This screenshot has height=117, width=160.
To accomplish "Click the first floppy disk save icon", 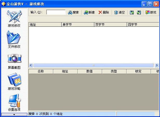I will [x=132, y=12].
